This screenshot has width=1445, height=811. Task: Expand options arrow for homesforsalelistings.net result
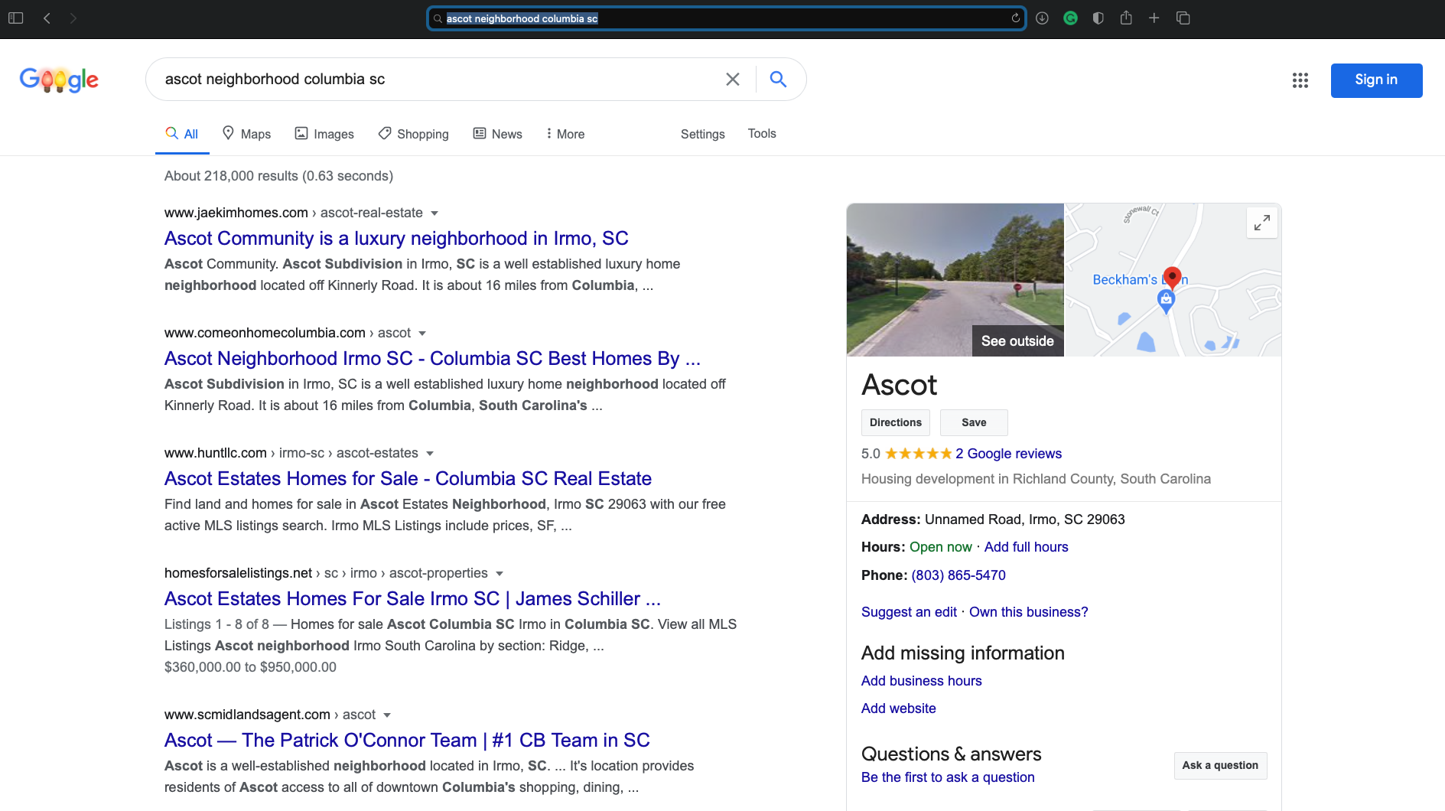tap(500, 574)
